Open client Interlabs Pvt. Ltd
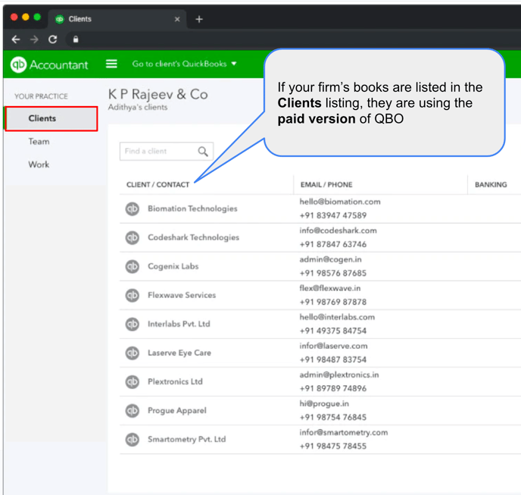The image size is (521, 495). [x=179, y=324]
